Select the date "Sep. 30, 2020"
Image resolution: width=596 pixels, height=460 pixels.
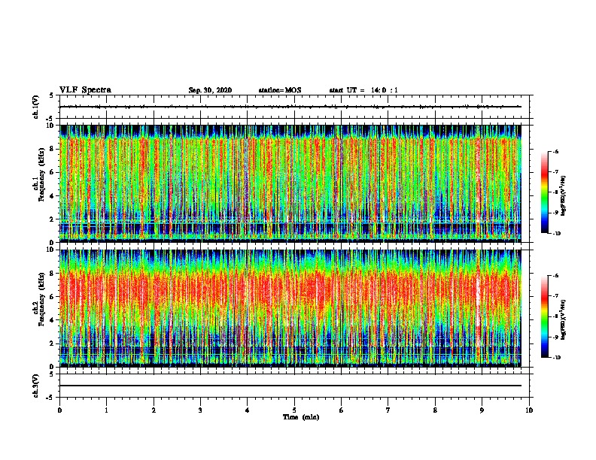(x=210, y=90)
